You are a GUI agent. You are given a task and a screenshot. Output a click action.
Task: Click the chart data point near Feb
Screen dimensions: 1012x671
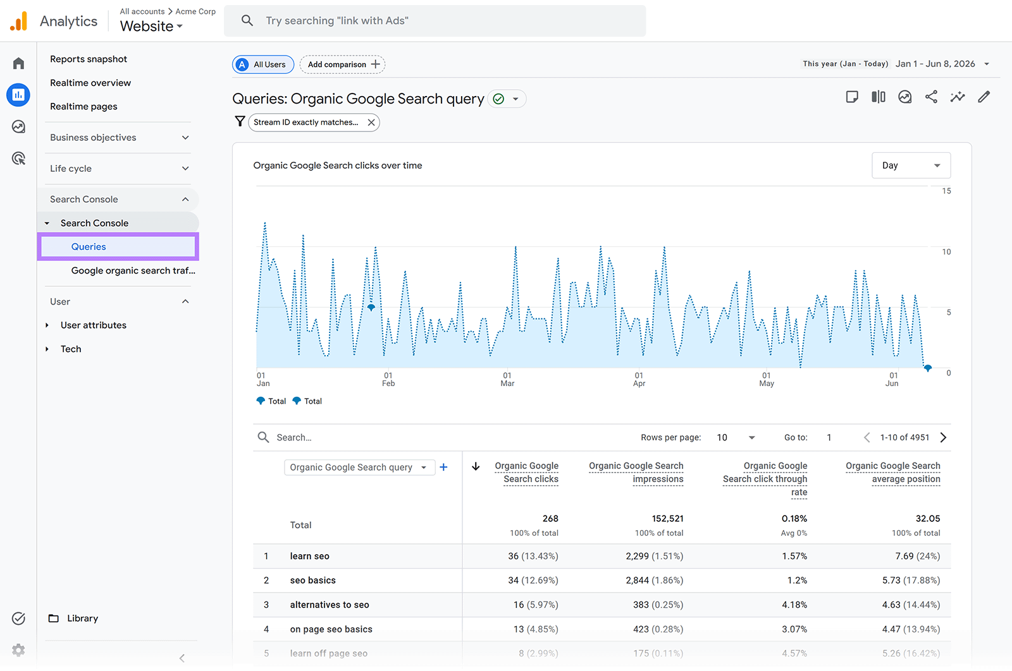(371, 307)
